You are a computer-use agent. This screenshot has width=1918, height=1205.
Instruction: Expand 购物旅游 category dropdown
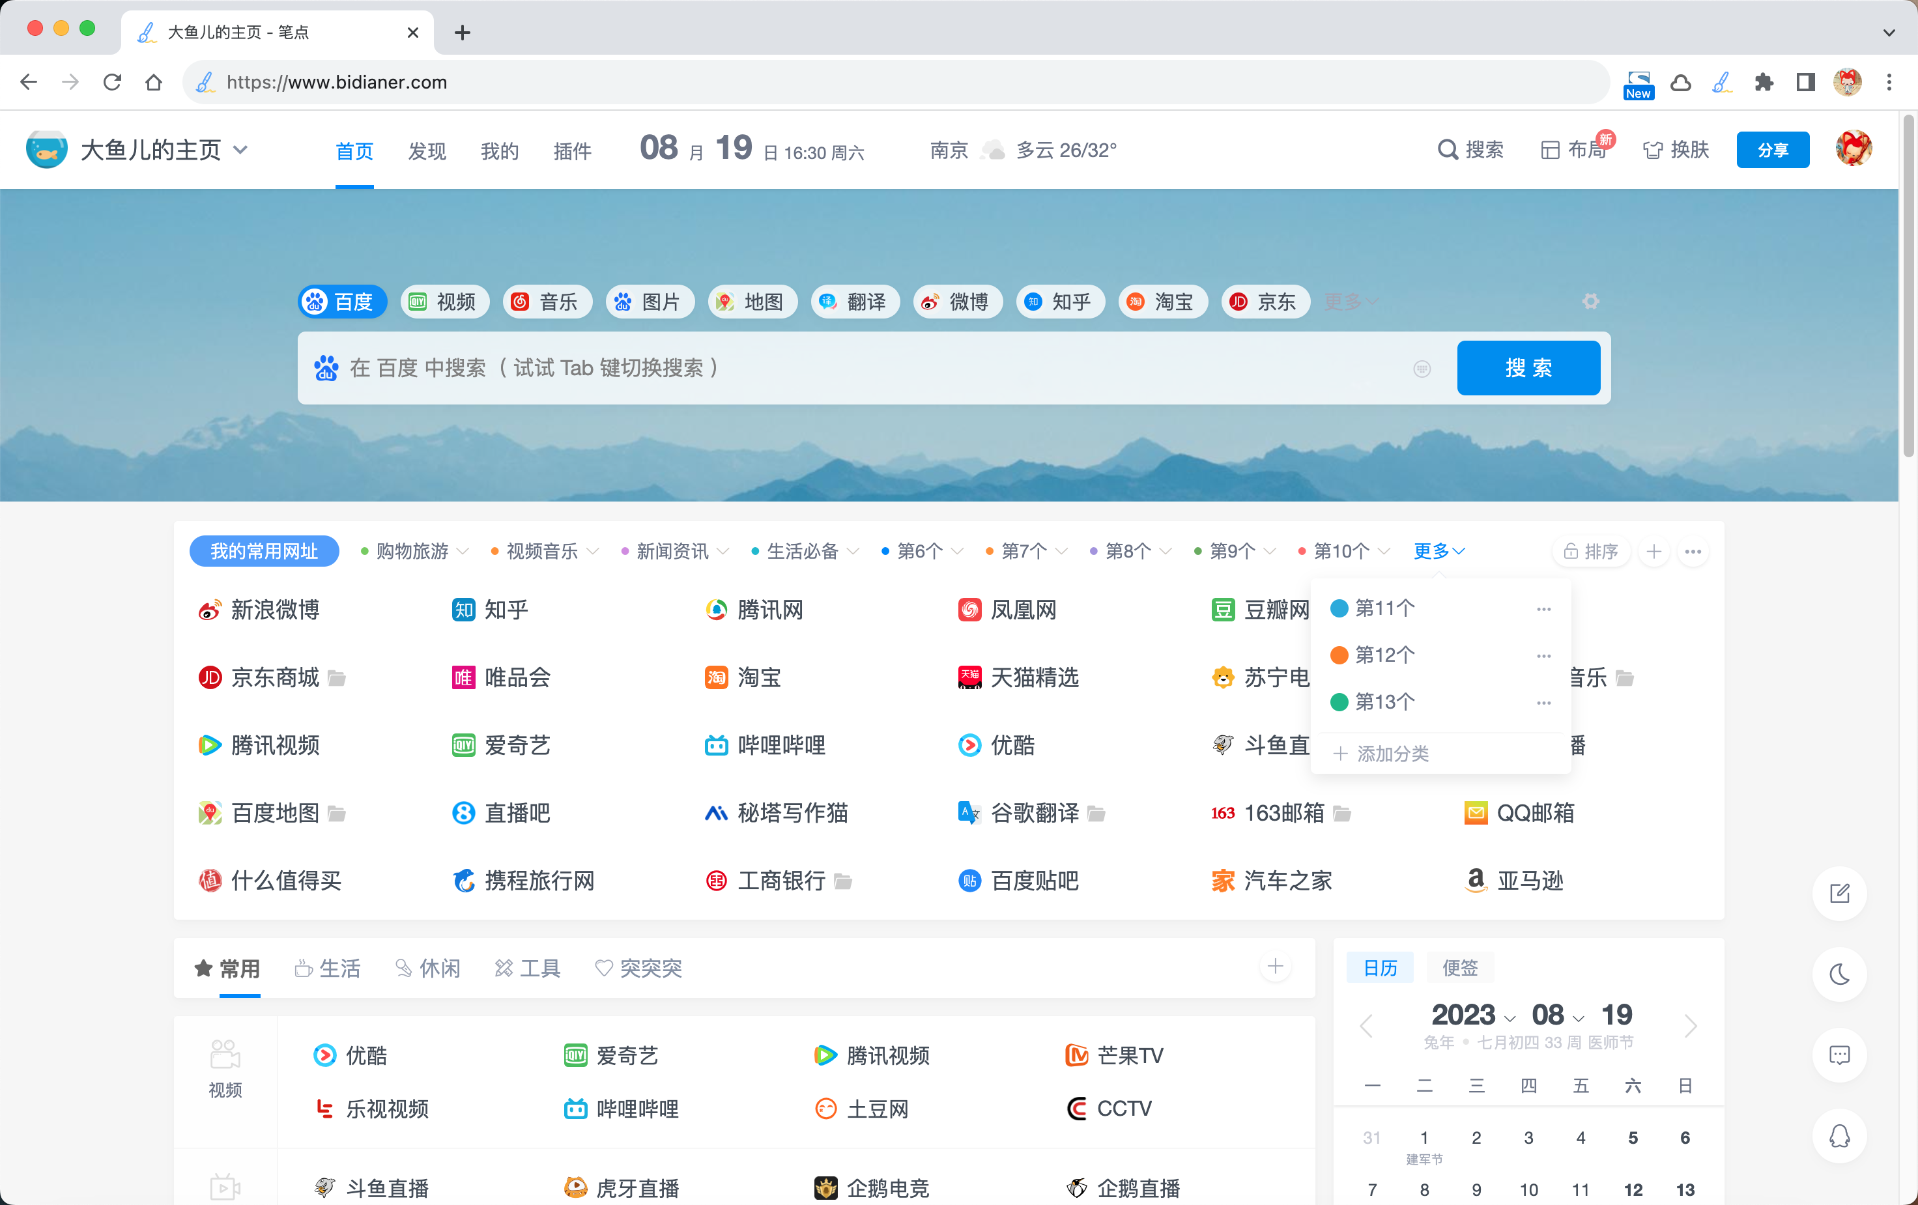pos(463,551)
